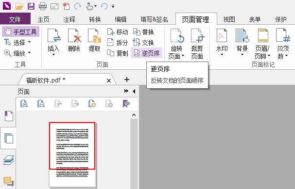Save the document using the floppy disk icon
Image resolution: width=295 pixels, height=189 pixels.
coord(31,6)
